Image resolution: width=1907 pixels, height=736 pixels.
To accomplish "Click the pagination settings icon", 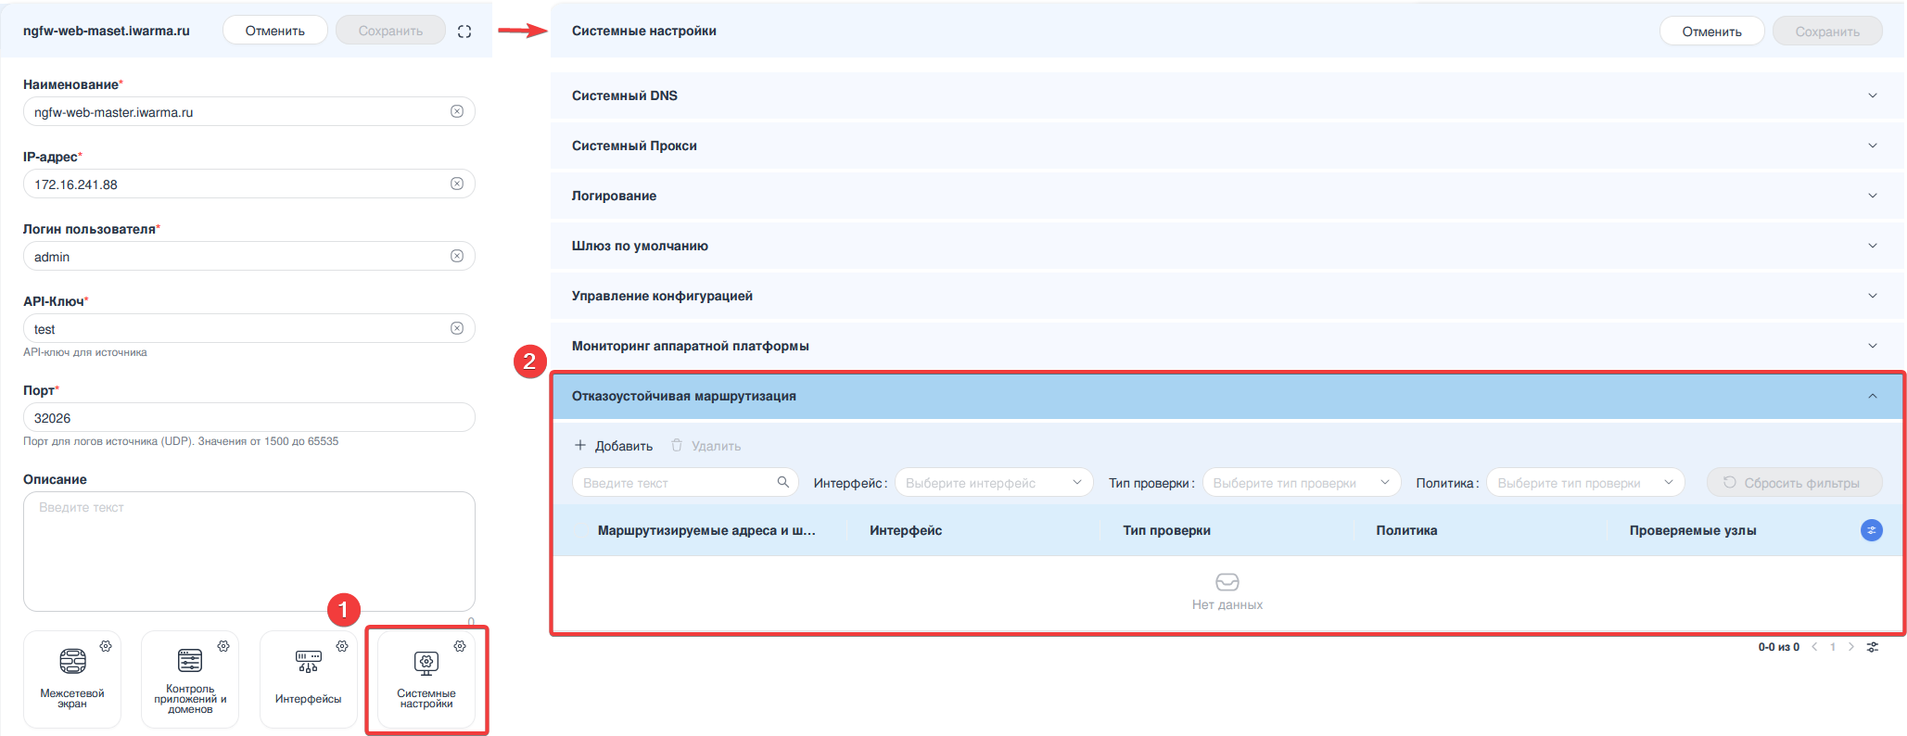I will pos(1873,647).
